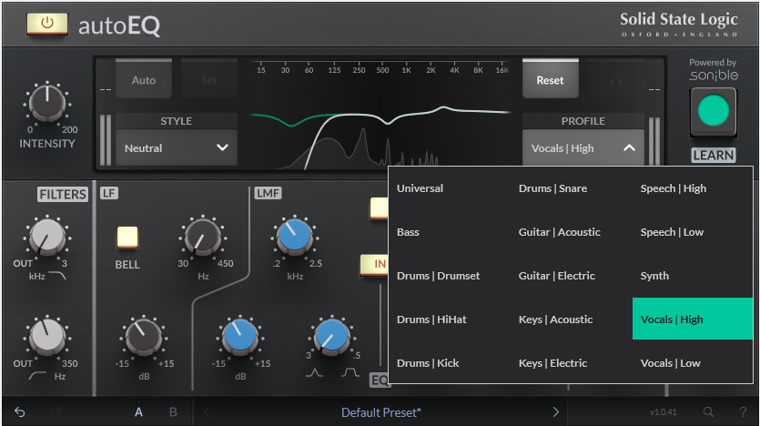Open the help question mark icon
The image size is (760, 426).
click(743, 412)
